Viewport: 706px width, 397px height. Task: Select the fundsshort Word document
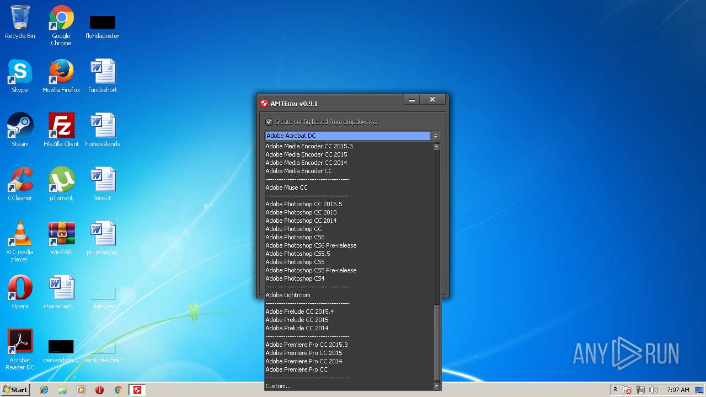click(x=103, y=76)
